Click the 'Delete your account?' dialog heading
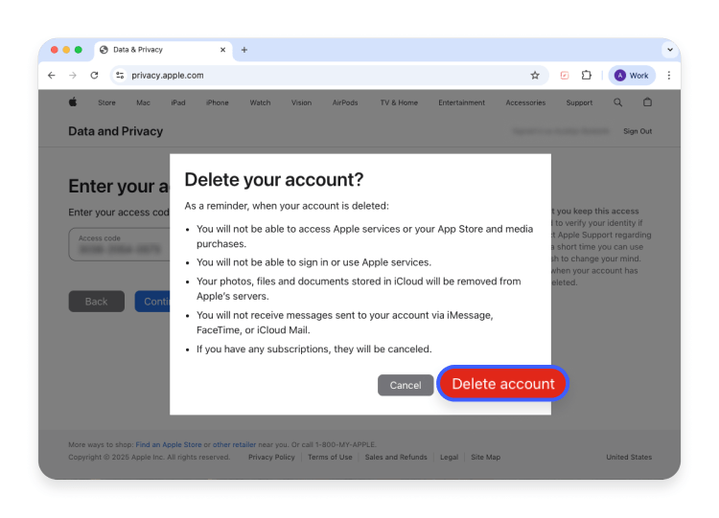Image resolution: width=719 pixels, height=518 pixels. (274, 180)
